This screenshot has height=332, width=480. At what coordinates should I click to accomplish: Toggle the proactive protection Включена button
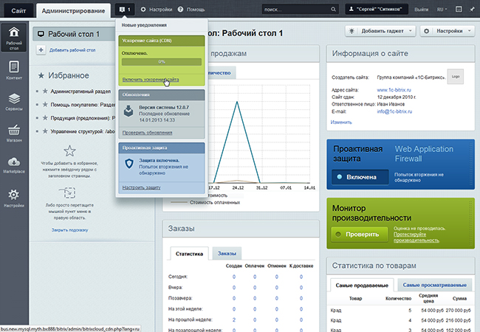[358, 177]
